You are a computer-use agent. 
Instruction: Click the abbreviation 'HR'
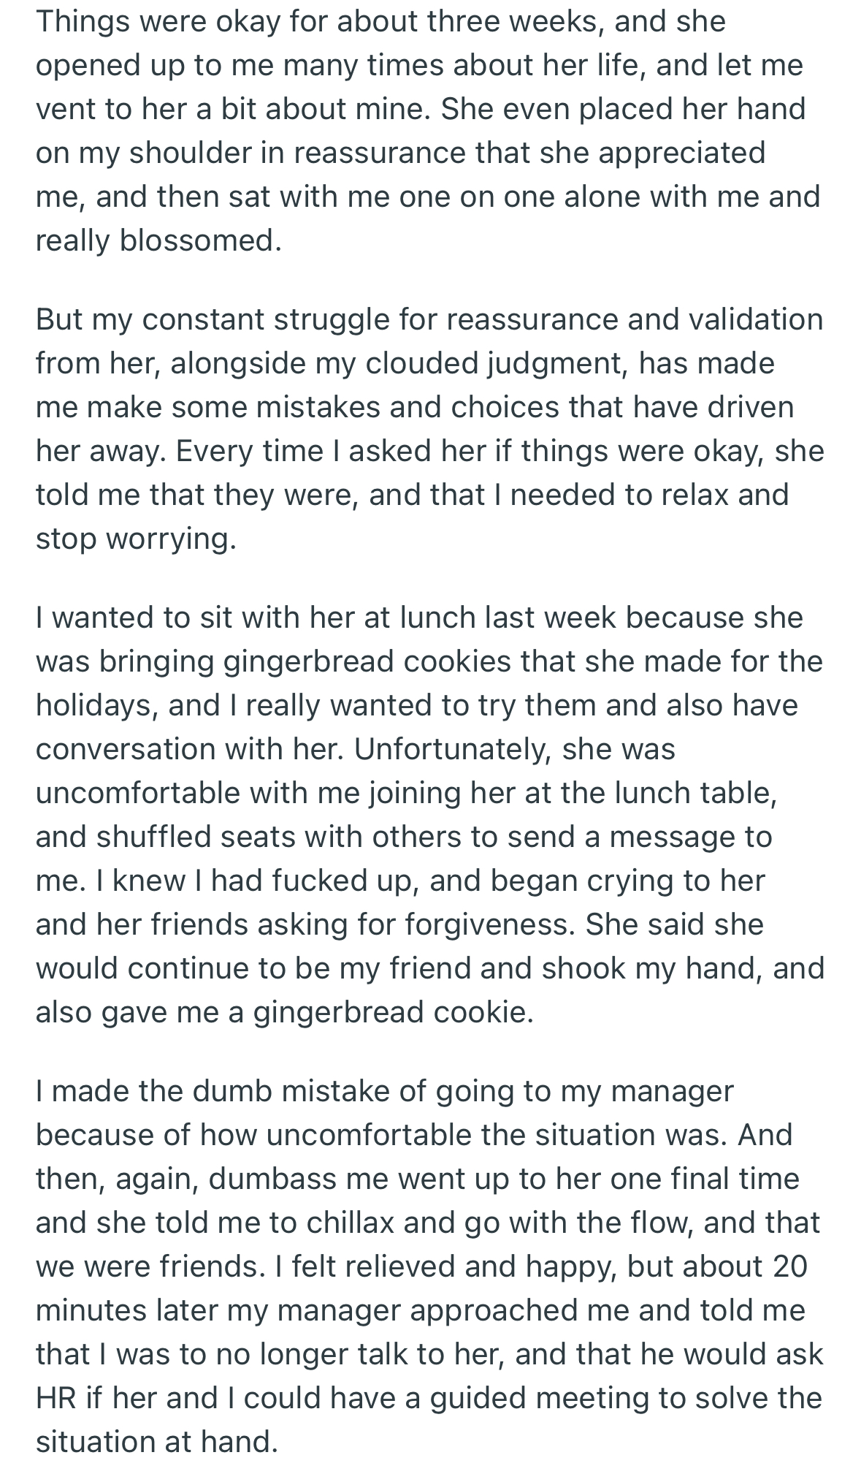[56, 1399]
